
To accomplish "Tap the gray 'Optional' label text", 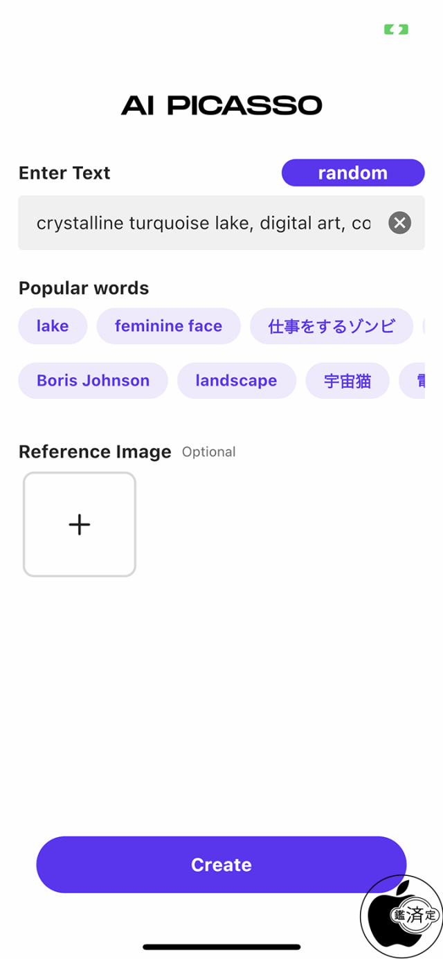I will click(208, 451).
